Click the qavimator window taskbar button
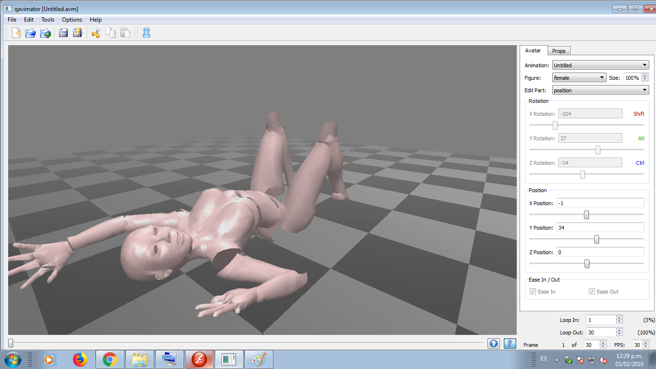 (x=229, y=359)
